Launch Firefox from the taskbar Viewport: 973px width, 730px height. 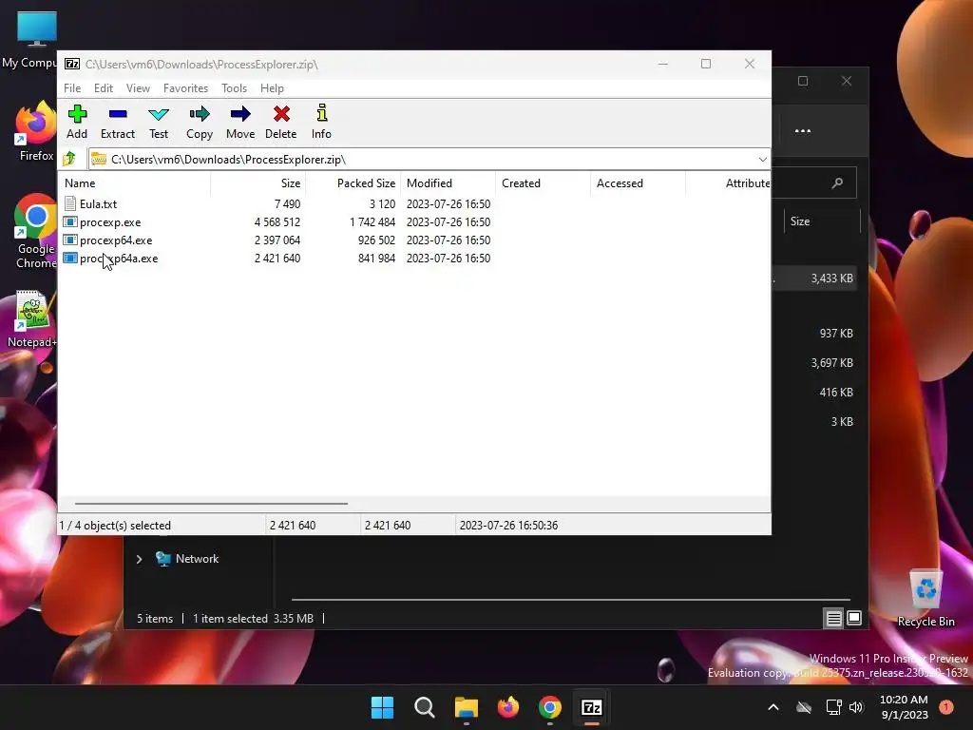pos(508,707)
